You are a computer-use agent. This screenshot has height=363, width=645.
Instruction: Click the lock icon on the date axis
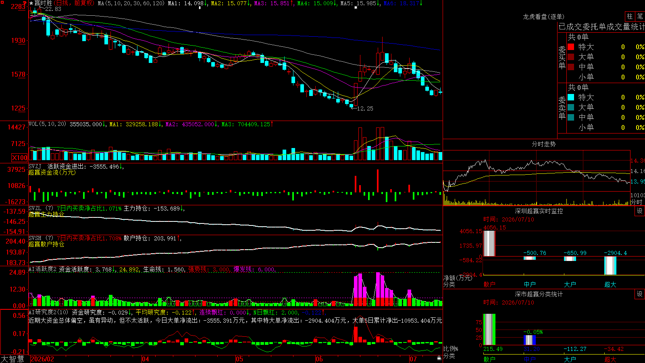[439, 358]
